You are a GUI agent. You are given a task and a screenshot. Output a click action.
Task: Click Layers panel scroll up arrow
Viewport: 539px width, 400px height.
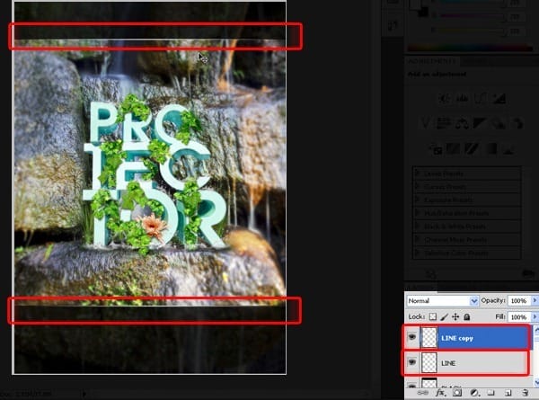pyautogui.click(x=536, y=330)
